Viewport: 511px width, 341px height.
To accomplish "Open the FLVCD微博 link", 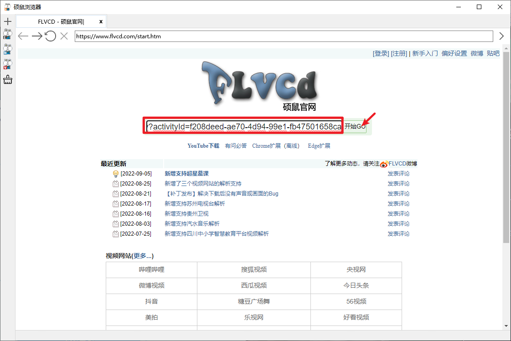I will coord(403,164).
